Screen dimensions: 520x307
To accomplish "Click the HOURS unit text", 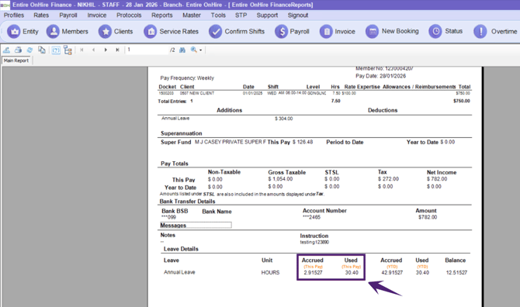I will 270,273.
